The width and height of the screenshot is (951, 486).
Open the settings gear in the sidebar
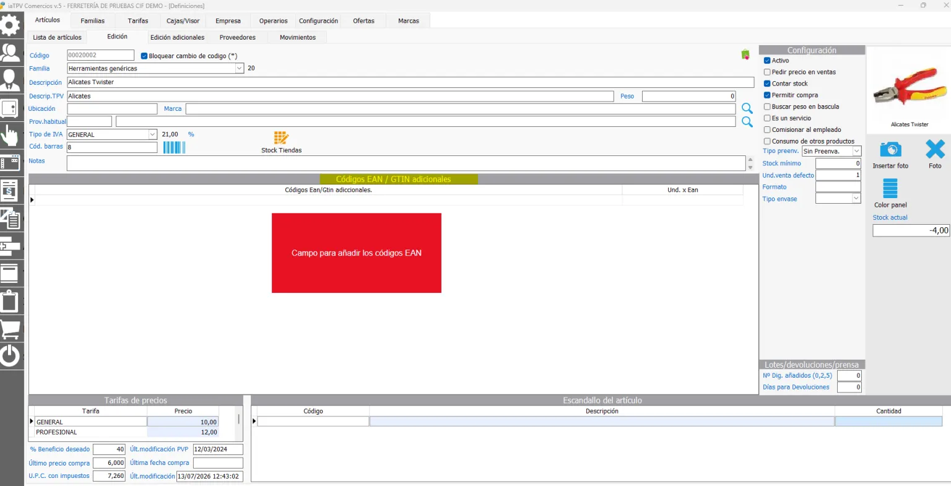[x=11, y=25]
